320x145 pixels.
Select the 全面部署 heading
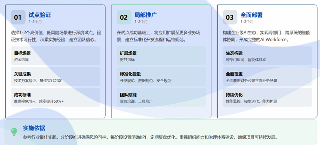click(x=252, y=15)
